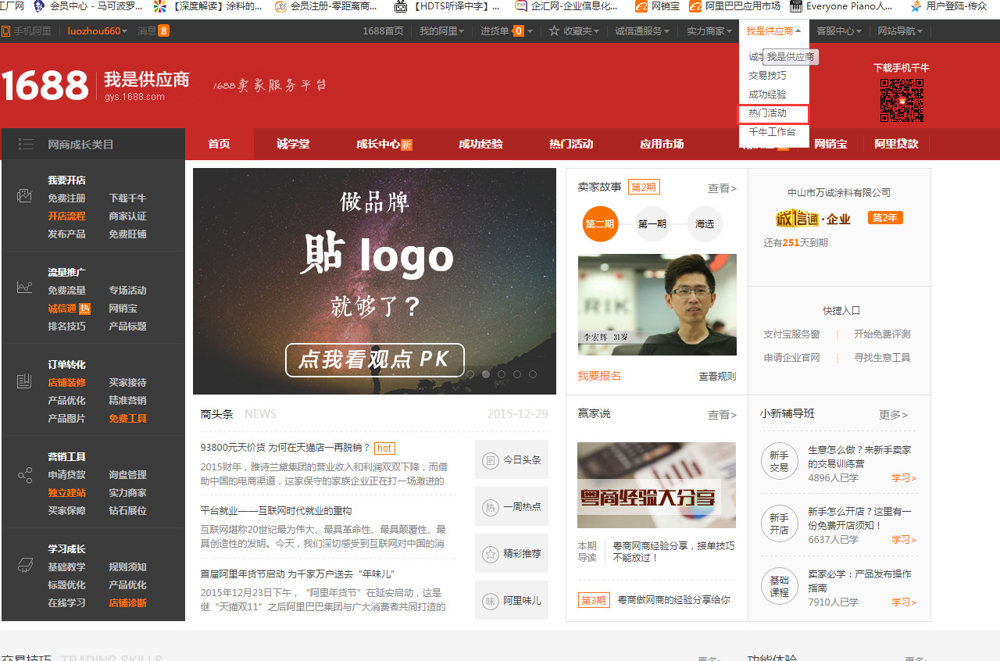Open the Everyone Piano bookmark
1000x661 pixels.
point(841,6)
